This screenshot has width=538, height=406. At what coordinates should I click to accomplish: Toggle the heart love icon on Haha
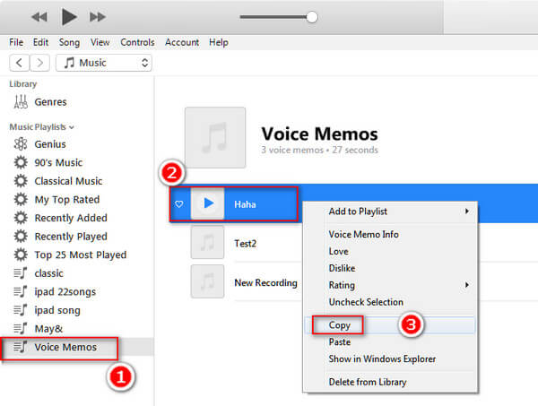click(178, 204)
